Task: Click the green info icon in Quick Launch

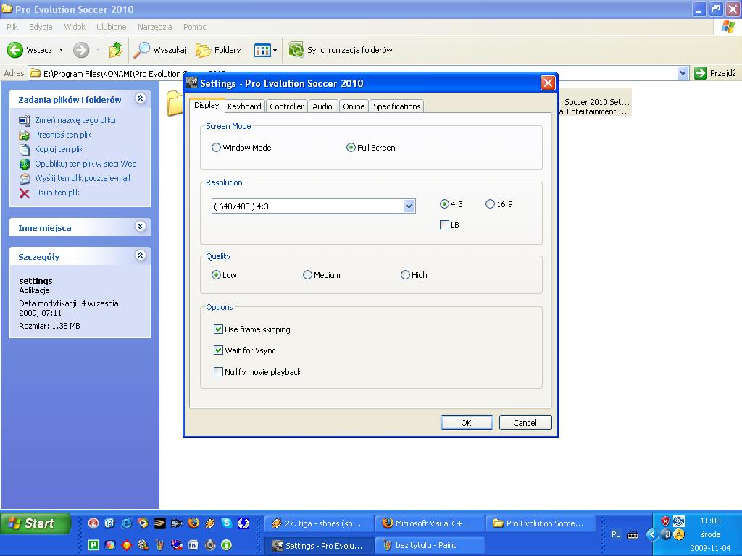Action: pyautogui.click(x=226, y=545)
